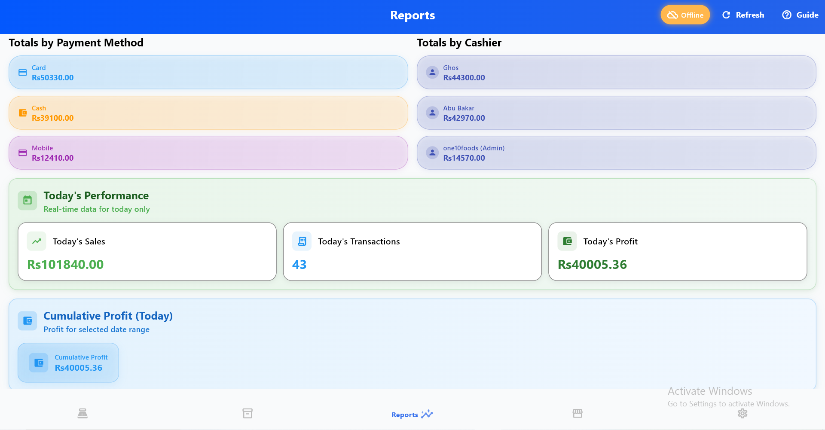Click the Today's Profit wallet icon
The width and height of the screenshot is (825, 430).
(567, 241)
